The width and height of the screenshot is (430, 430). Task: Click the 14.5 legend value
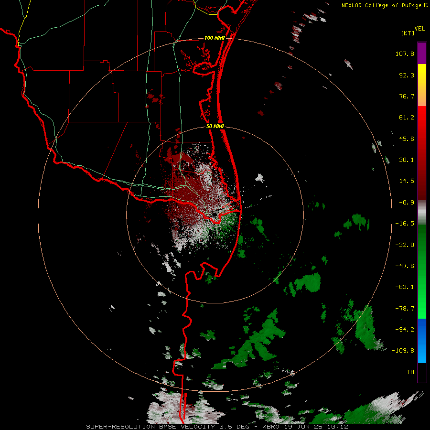(x=407, y=181)
